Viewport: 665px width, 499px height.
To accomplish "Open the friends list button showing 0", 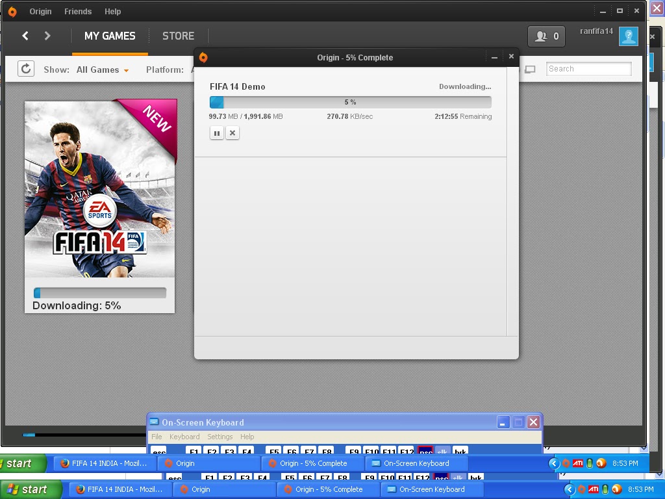I will [546, 36].
